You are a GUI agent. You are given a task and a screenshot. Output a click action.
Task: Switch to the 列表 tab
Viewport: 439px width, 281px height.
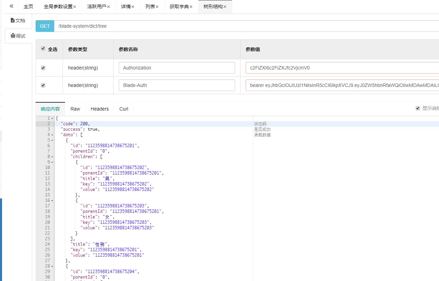point(150,7)
